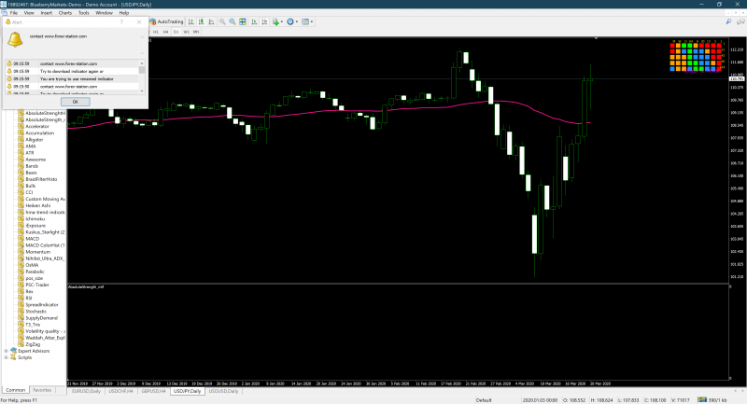The width and height of the screenshot is (747, 404).
Task: Open the View menu
Action: pyautogui.click(x=29, y=13)
